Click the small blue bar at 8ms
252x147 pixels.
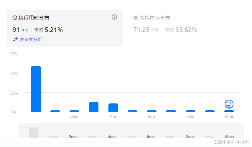point(191,111)
